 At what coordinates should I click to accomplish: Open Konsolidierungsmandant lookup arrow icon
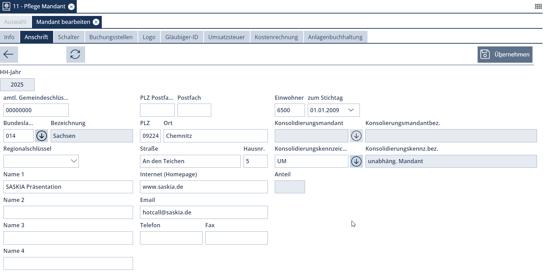[356, 136]
